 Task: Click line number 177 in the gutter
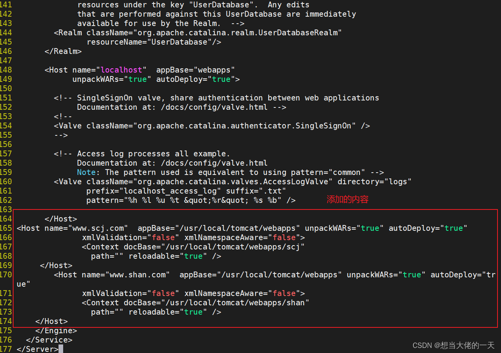[x=6, y=349]
